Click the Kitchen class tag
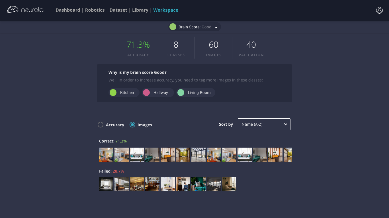This screenshot has width=389, height=218. pos(124,93)
